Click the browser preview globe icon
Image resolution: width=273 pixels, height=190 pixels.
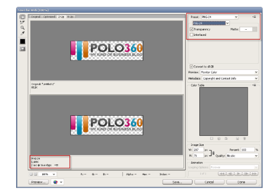(x=55, y=182)
